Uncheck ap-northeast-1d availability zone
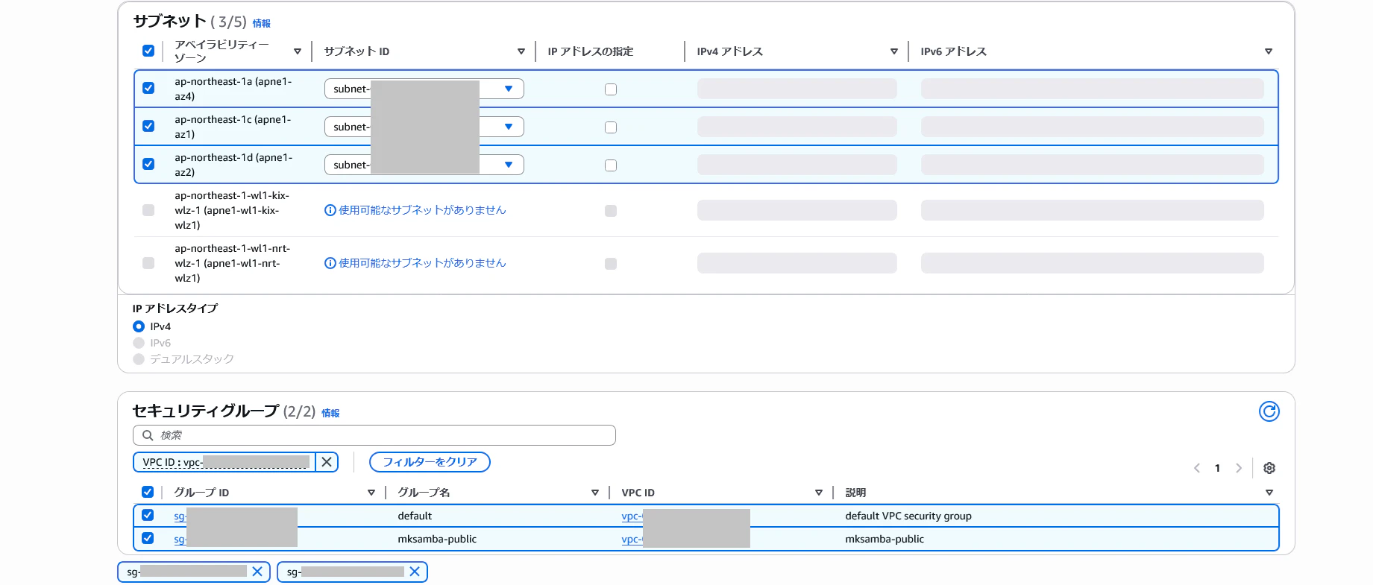1373x585 pixels. 148,164
